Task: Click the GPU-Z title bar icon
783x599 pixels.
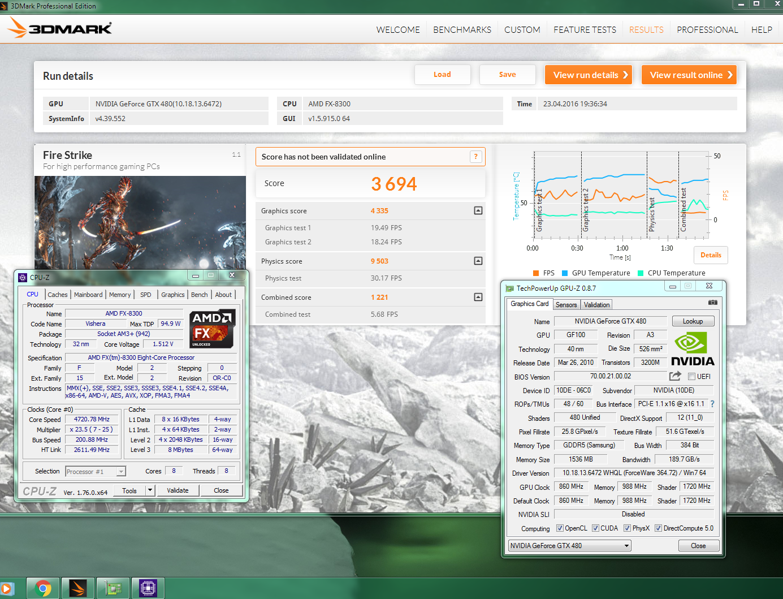Action: [509, 288]
